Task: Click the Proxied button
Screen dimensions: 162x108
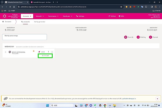Action: tap(153, 37)
